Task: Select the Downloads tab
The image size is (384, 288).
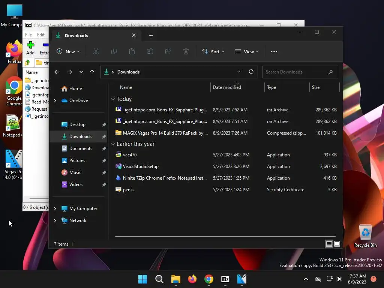Action: (x=96, y=36)
